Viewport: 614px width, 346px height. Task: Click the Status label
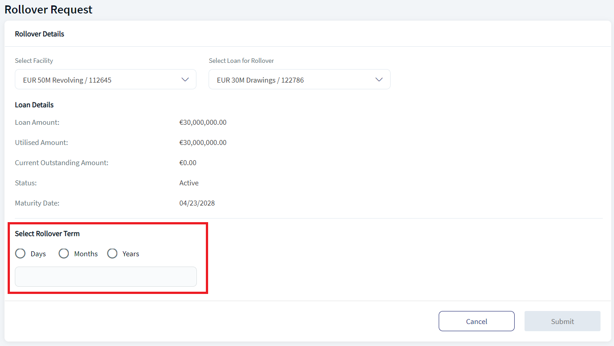[26, 183]
